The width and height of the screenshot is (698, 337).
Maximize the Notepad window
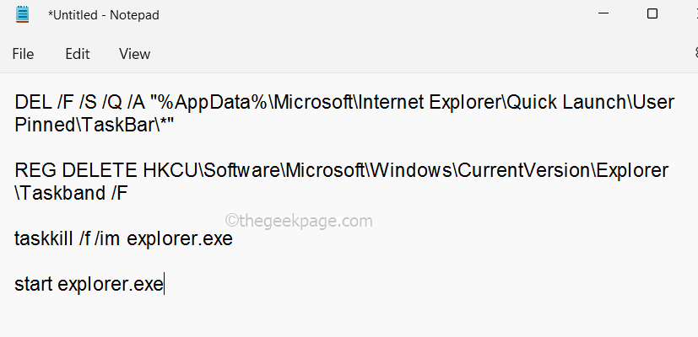tap(652, 13)
